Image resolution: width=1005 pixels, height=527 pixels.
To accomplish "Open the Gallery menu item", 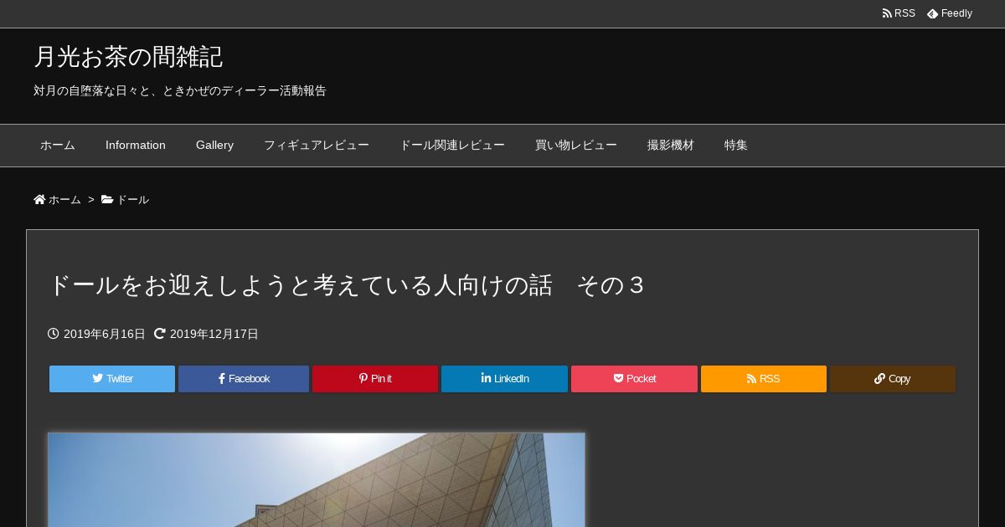I will click(x=214, y=146).
